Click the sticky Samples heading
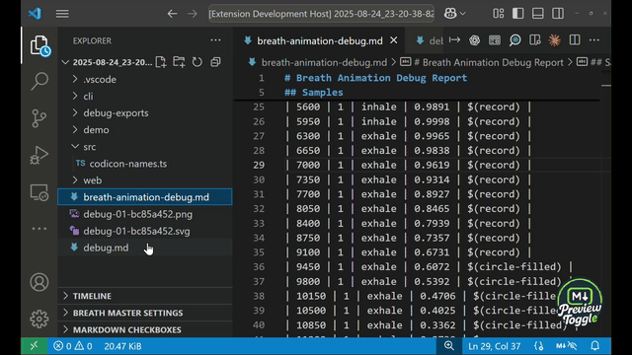The image size is (632, 355). point(314,92)
